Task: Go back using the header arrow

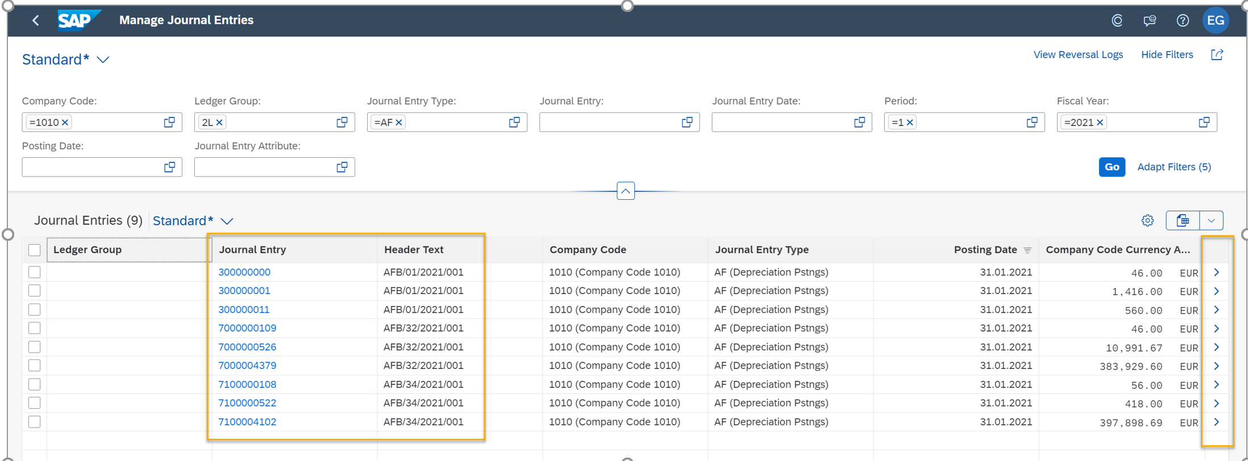Action: pyautogui.click(x=36, y=20)
